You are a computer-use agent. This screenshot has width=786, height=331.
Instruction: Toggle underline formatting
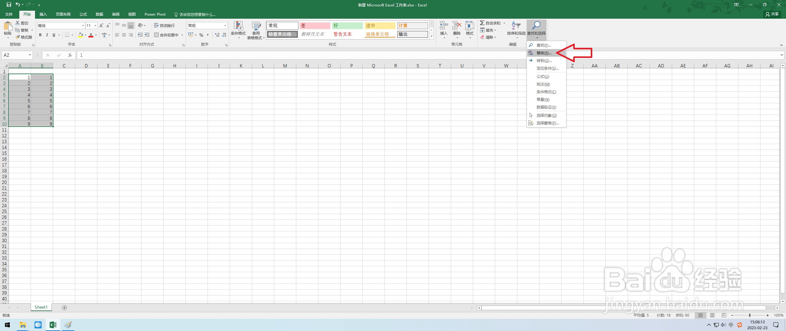pos(54,35)
